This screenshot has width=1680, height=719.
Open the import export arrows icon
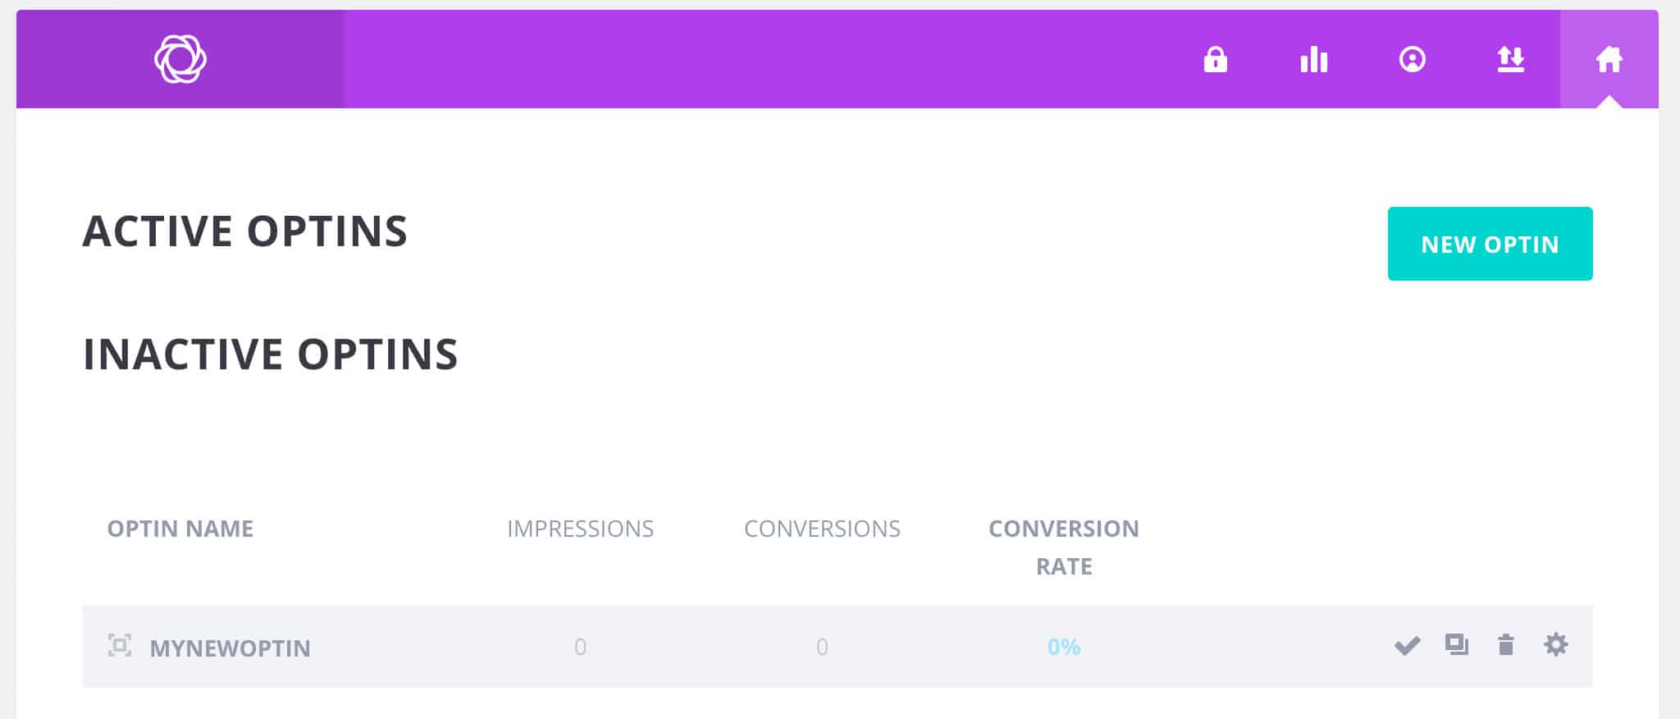click(1510, 59)
